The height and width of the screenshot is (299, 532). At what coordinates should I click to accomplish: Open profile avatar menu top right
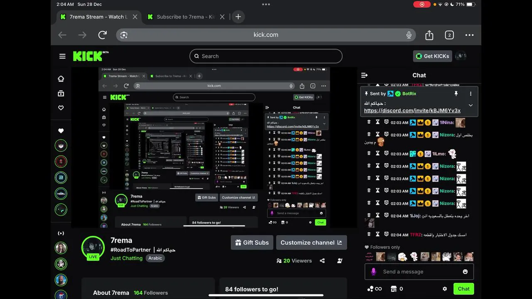coord(461,56)
